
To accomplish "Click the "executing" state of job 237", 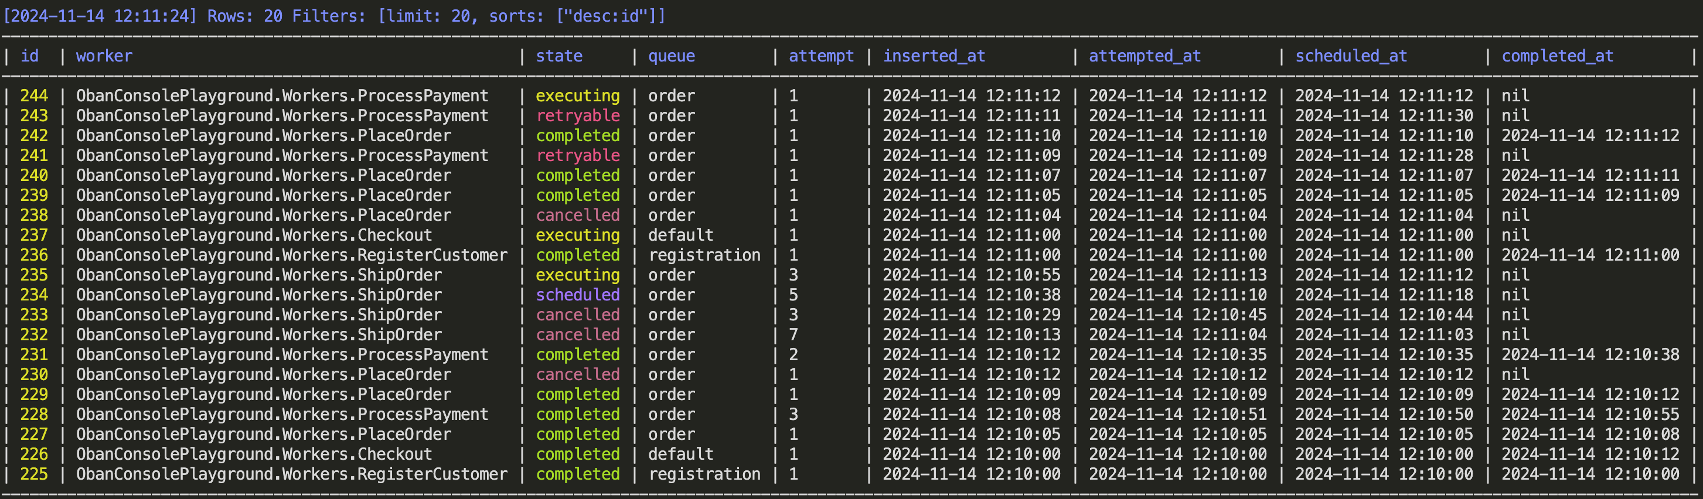I will [x=577, y=235].
